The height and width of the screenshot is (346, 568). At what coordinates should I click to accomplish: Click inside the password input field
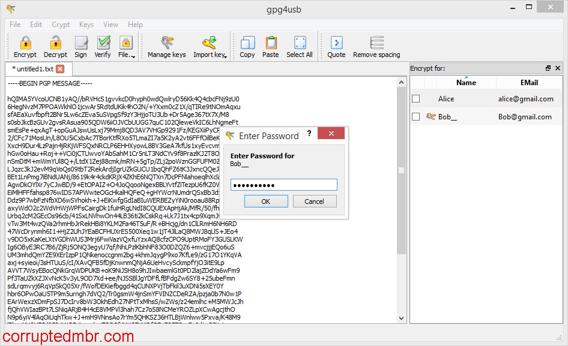point(283,185)
